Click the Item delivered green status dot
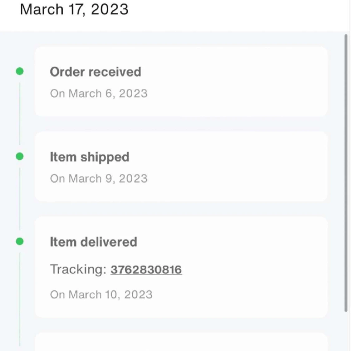 [20, 241]
